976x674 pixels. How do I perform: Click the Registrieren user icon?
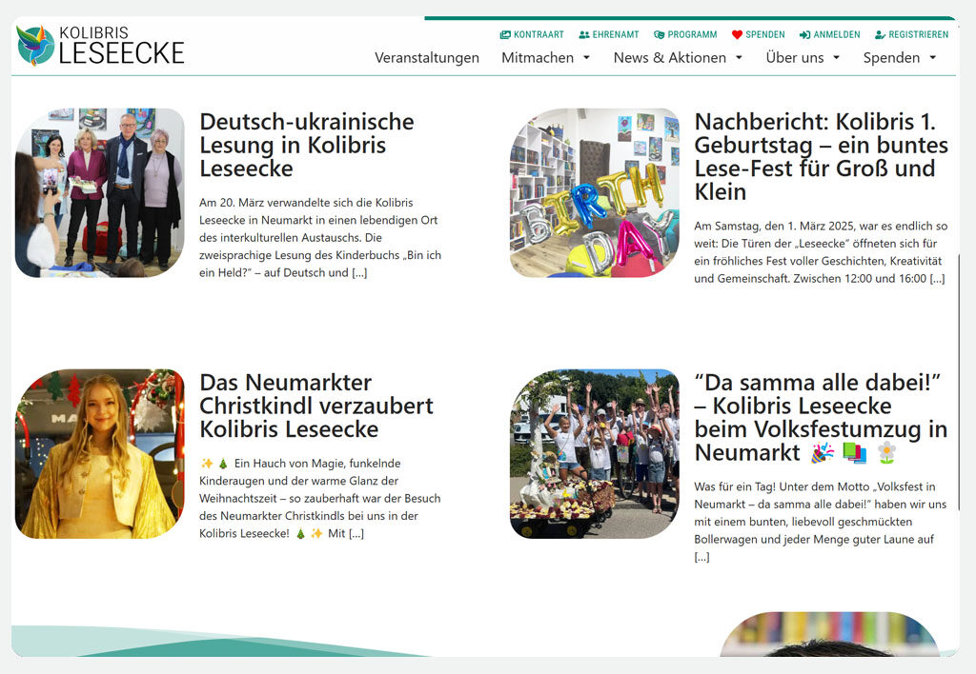880,35
